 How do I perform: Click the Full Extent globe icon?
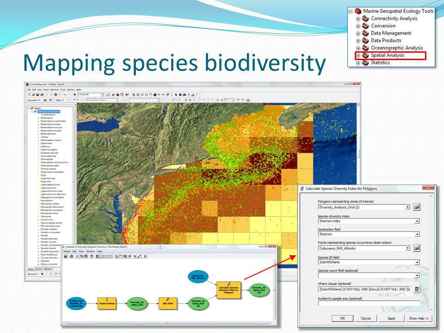point(155,94)
